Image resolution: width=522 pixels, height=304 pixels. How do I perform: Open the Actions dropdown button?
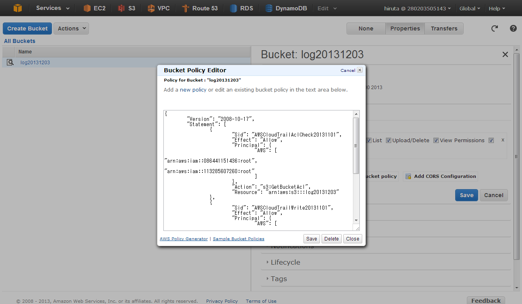click(x=71, y=29)
